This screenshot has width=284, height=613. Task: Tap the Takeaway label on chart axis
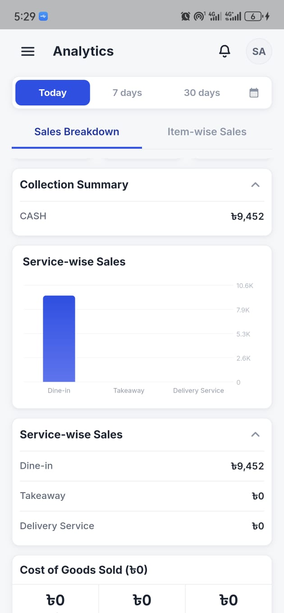pyautogui.click(x=129, y=390)
